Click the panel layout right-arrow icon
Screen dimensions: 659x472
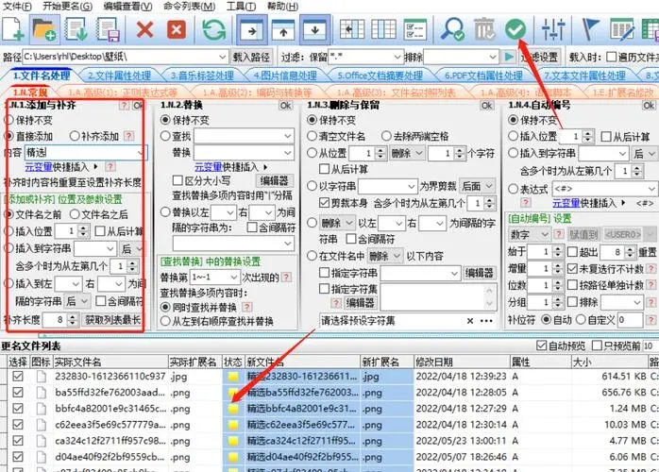pos(251,30)
